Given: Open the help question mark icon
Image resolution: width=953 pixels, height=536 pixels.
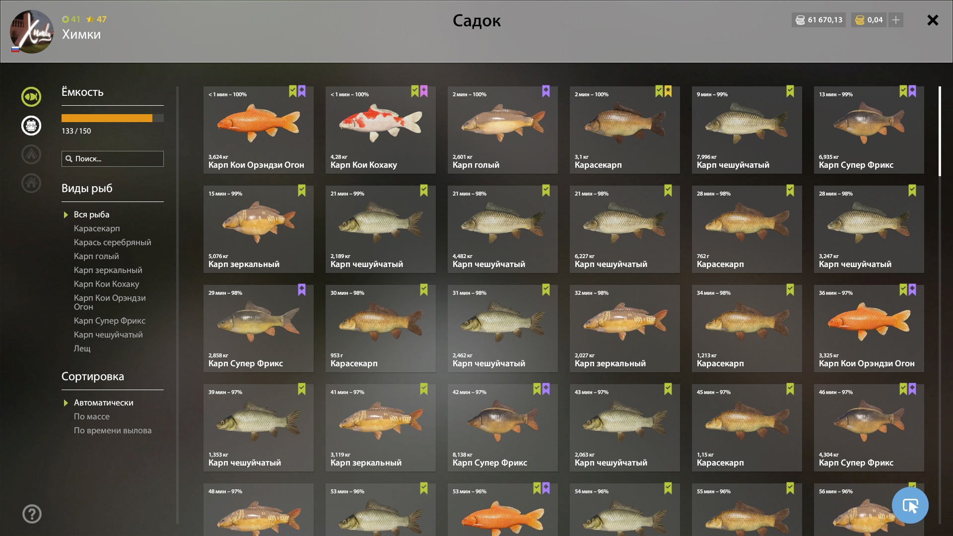Looking at the screenshot, I should [32, 514].
